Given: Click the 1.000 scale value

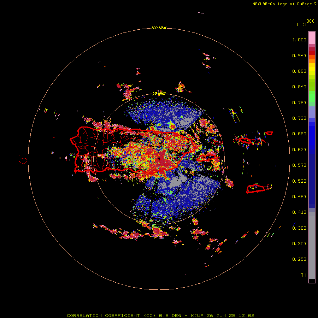Looking at the screenshot, I should pyautogui.click(x=299, y=40).
